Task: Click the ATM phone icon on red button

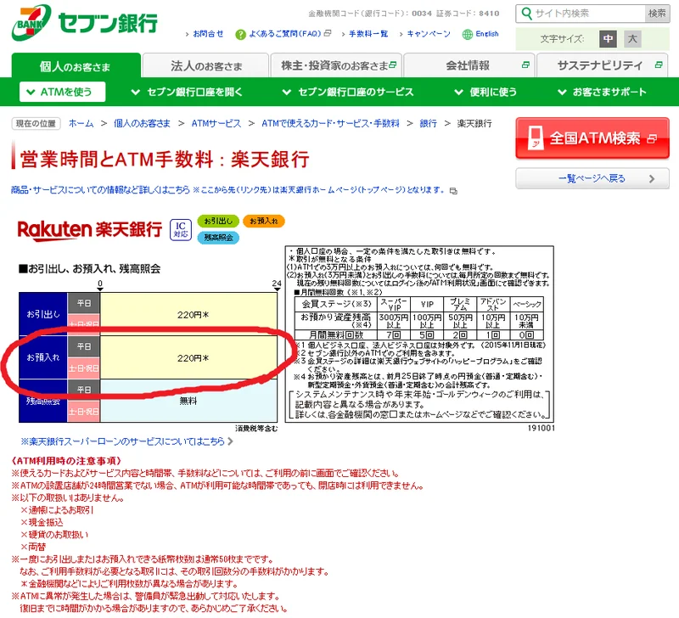Action: tap(536, 138)
